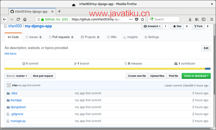View the 1 contributor page

(185, 64)
